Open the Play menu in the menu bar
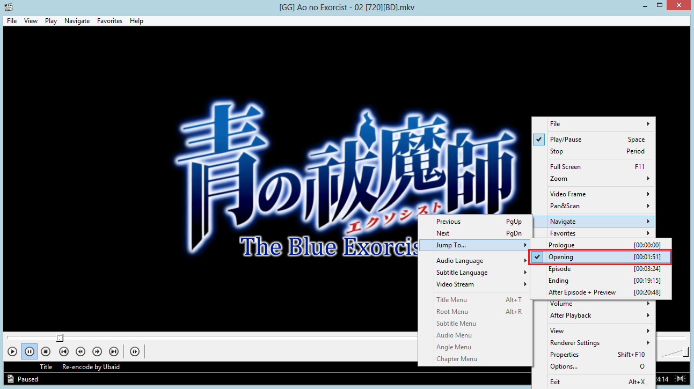Screen dimensions: 694x389 click(x=51, y=21)
